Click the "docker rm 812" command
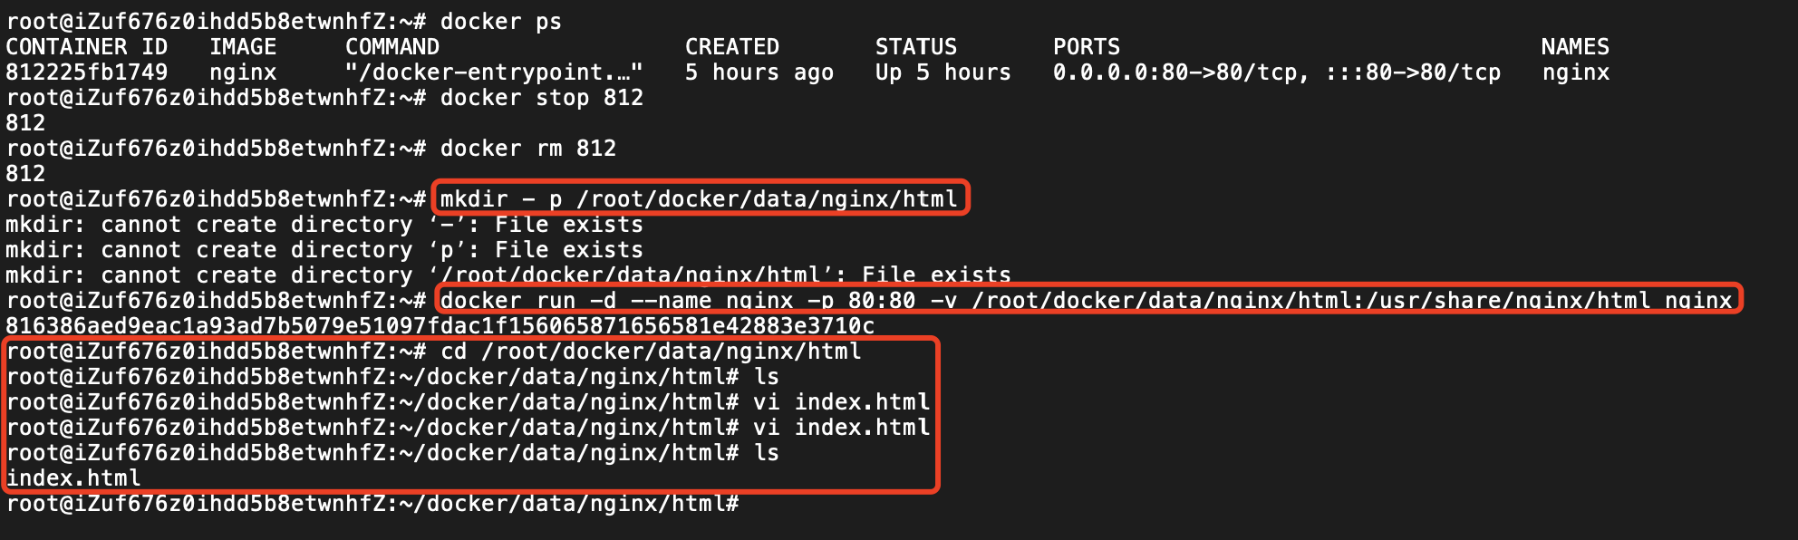Image resolution: width=1798 pixels, height=540 pixels. click(527, 149)
